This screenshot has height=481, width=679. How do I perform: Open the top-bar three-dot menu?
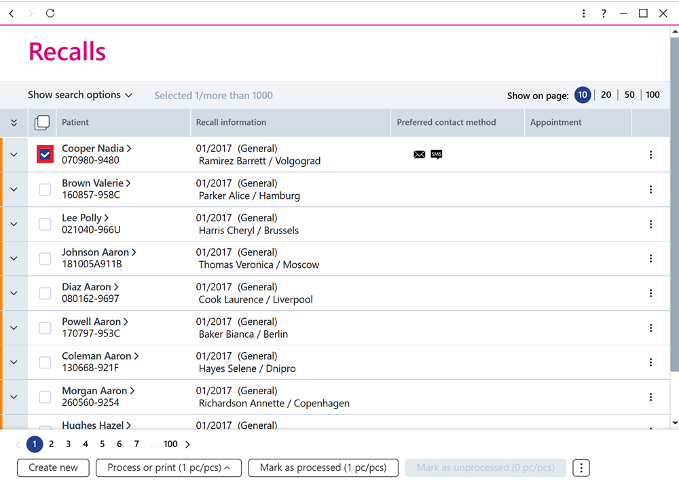pos(584,14)
